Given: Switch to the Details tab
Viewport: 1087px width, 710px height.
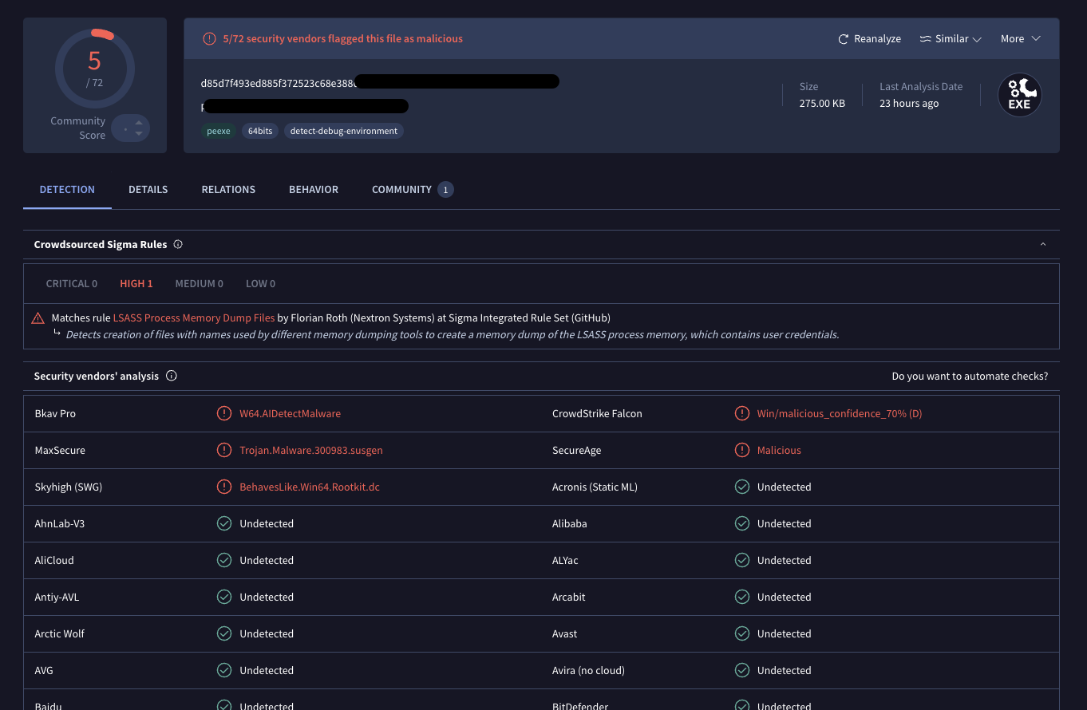Looking at the screenshot, I should 148,189.
